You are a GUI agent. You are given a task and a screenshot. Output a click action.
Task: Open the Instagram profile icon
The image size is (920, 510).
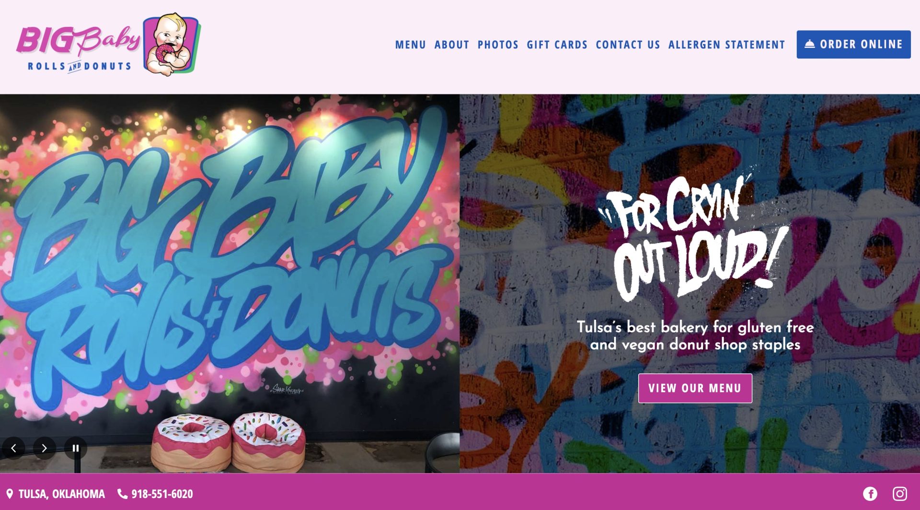(x=899, y=494)
